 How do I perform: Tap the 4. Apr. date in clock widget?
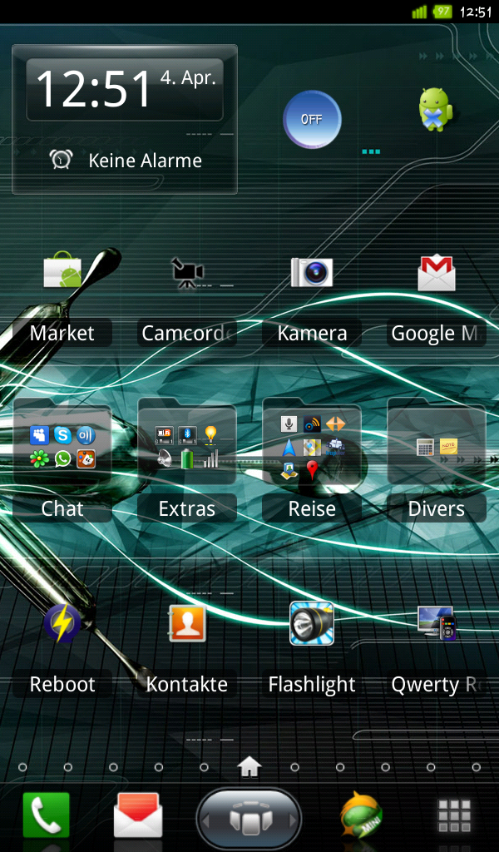pos(188,77)
